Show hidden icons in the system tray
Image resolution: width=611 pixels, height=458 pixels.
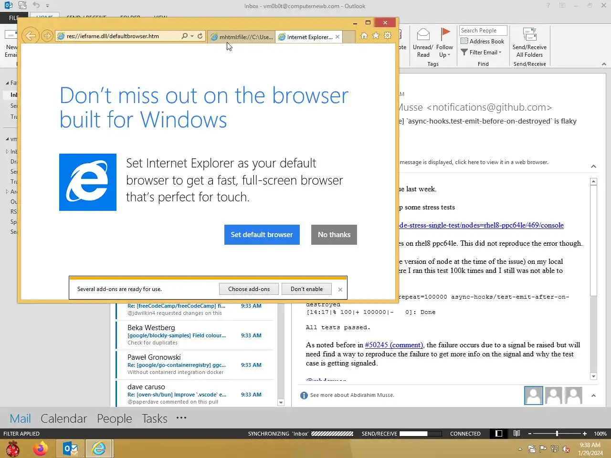pos(520,449)
